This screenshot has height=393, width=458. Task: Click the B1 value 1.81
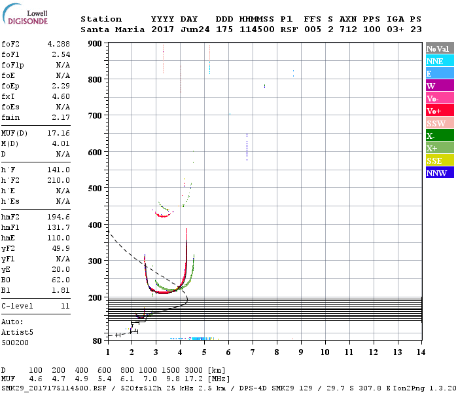coord(61,290)
